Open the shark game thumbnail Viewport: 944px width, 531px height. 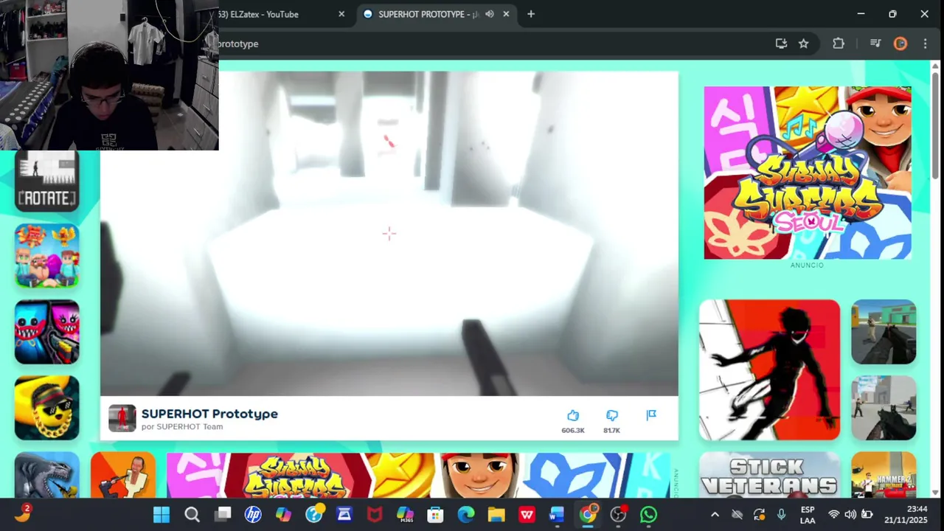[46, 475]
